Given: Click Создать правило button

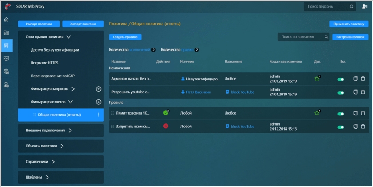Looking at the screenshot, I should (x=125, y=37).
